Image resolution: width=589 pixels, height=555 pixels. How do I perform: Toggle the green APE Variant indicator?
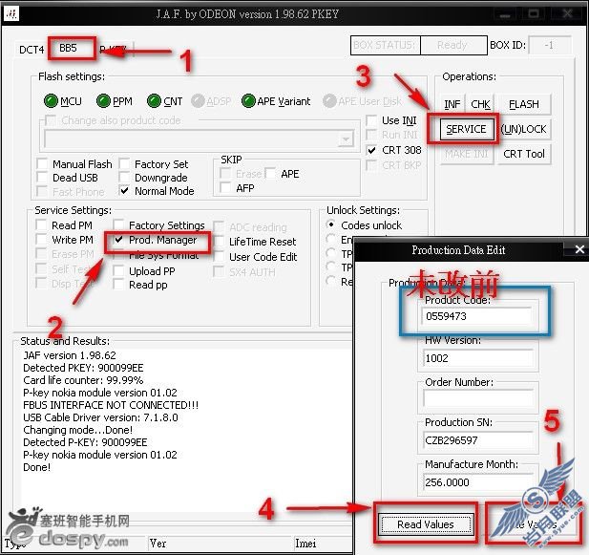tap(248, 100)
